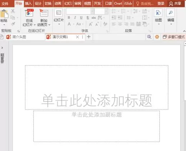The image size is (186, 151).
Task: Switch to the 动画 animations tab
Action: point(58,3)
